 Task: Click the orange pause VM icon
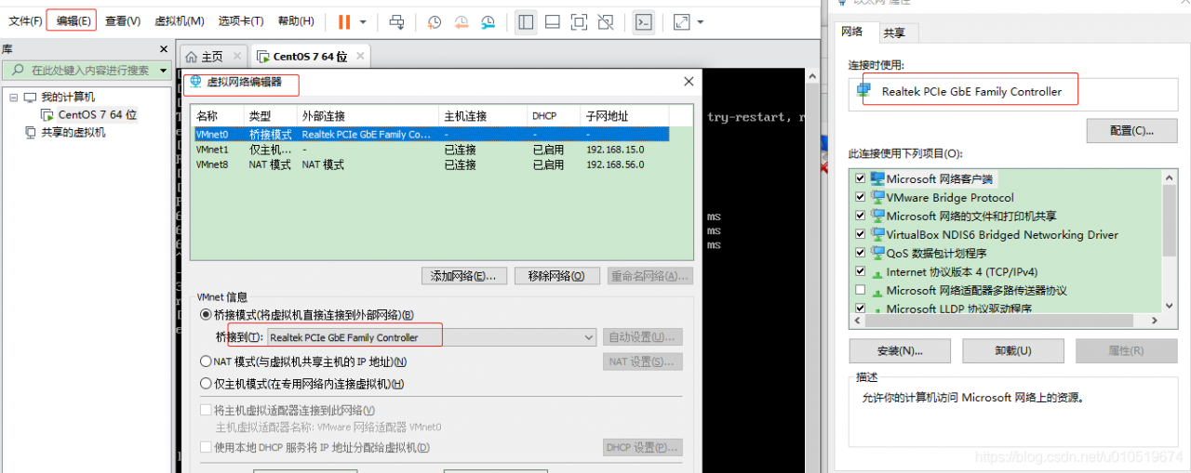344,21
